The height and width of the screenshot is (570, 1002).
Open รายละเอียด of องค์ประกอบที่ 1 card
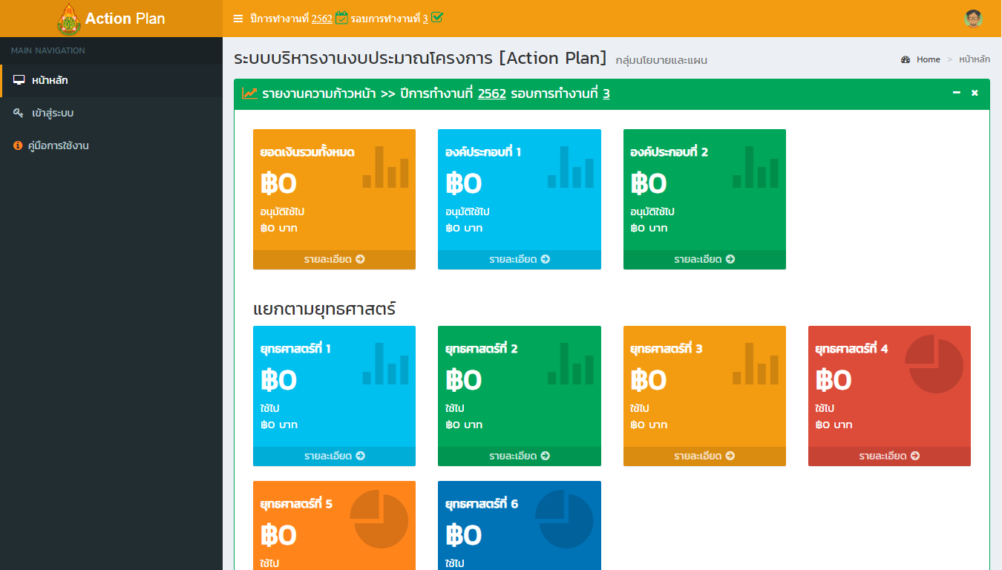pos(520,259)
